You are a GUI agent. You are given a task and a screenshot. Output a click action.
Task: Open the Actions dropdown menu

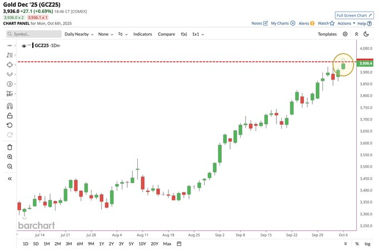point(346,23)
